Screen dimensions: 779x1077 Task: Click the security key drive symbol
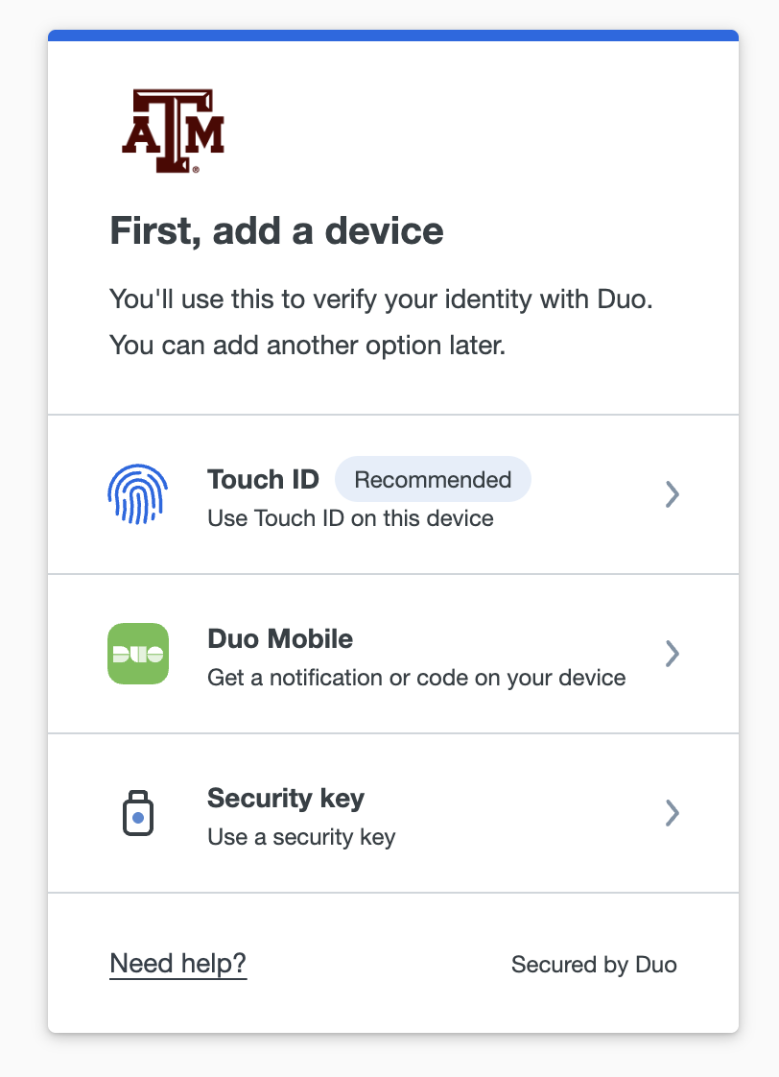pyautogui.click(x=137, y=812)
